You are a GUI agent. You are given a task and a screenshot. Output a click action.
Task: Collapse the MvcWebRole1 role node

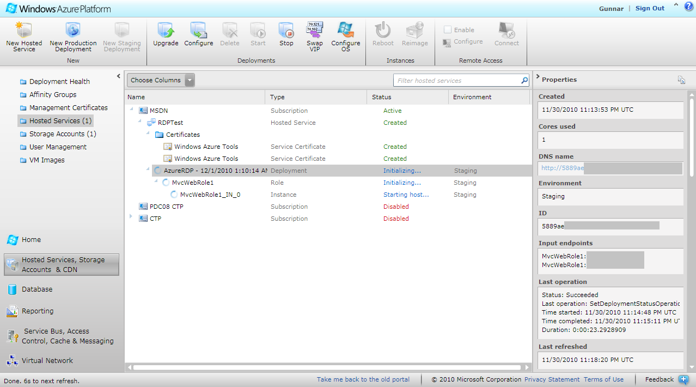156,182
